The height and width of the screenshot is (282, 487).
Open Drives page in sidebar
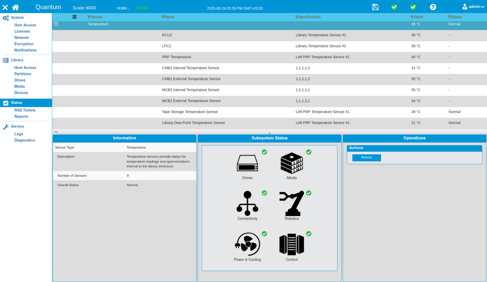(x=20, y=80)
